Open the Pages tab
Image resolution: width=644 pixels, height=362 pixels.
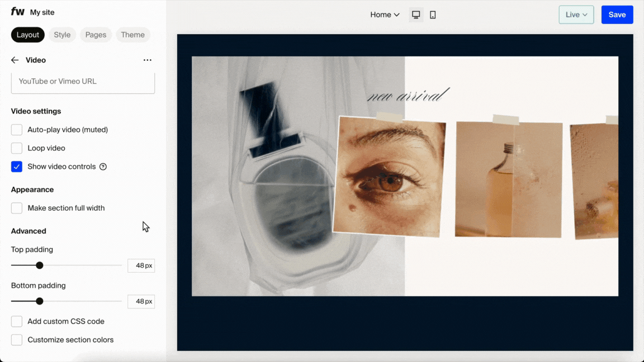tap(96, 34)
